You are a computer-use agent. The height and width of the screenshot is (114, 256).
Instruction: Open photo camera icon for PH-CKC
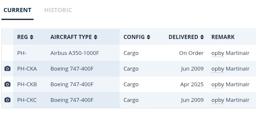pos(7,100)
